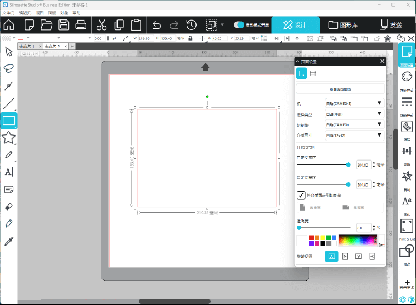Open the Fill panel palette icon
The width and height of the screenshot is (416, 305).
407,77
